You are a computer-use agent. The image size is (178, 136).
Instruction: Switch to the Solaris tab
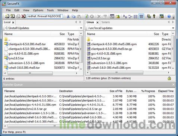(106, 22)
